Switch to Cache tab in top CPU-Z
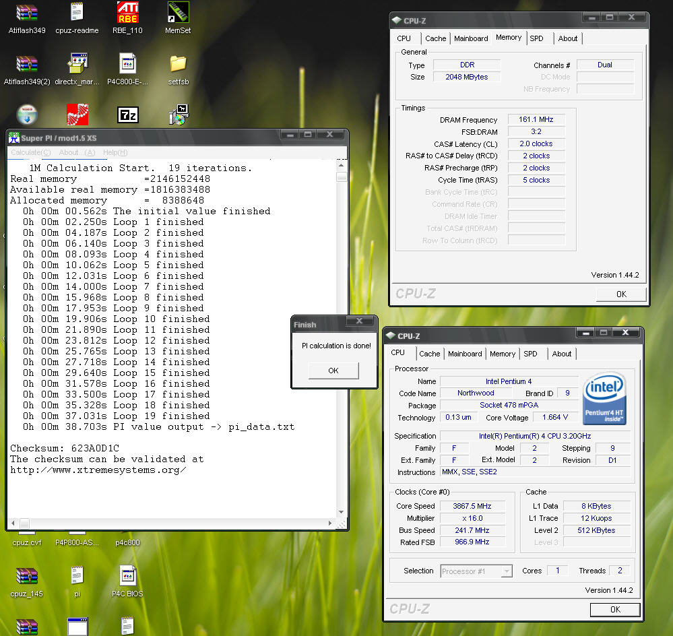Viewport: 673px width, 636px height. (x=436, y=38)
